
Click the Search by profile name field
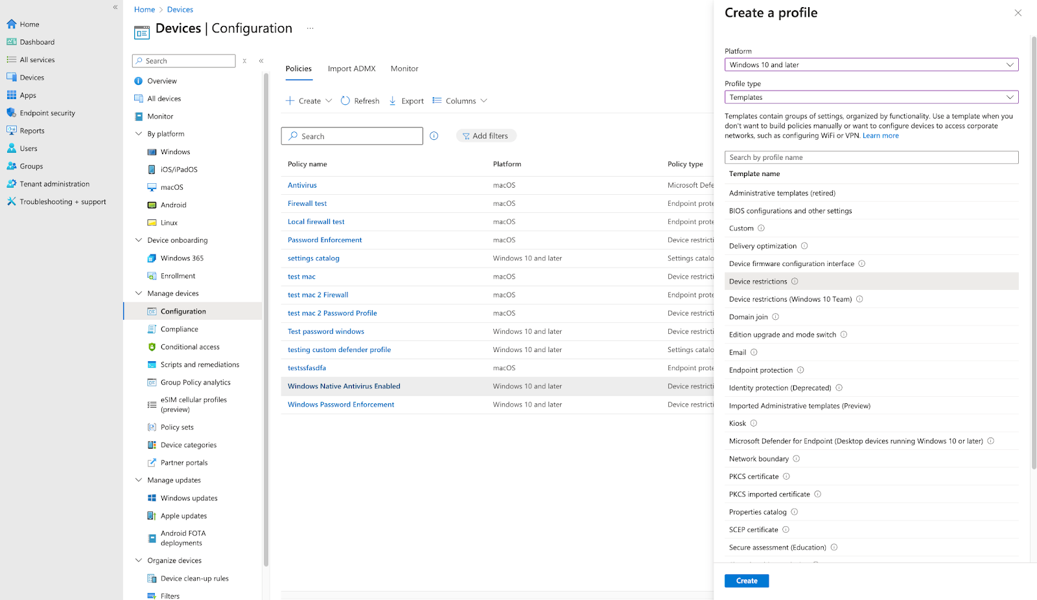point(871,157)
